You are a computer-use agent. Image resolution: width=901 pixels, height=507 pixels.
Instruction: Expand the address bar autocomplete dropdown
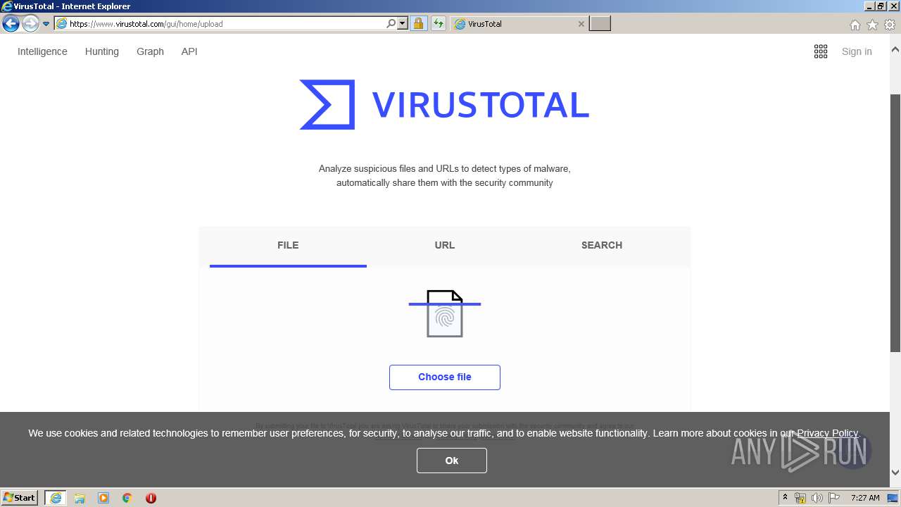tap(403, 24)
